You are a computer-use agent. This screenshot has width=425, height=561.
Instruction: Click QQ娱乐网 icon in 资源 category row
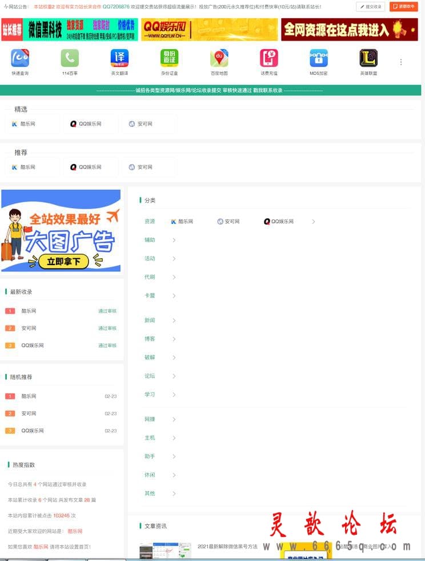point(267,222)
